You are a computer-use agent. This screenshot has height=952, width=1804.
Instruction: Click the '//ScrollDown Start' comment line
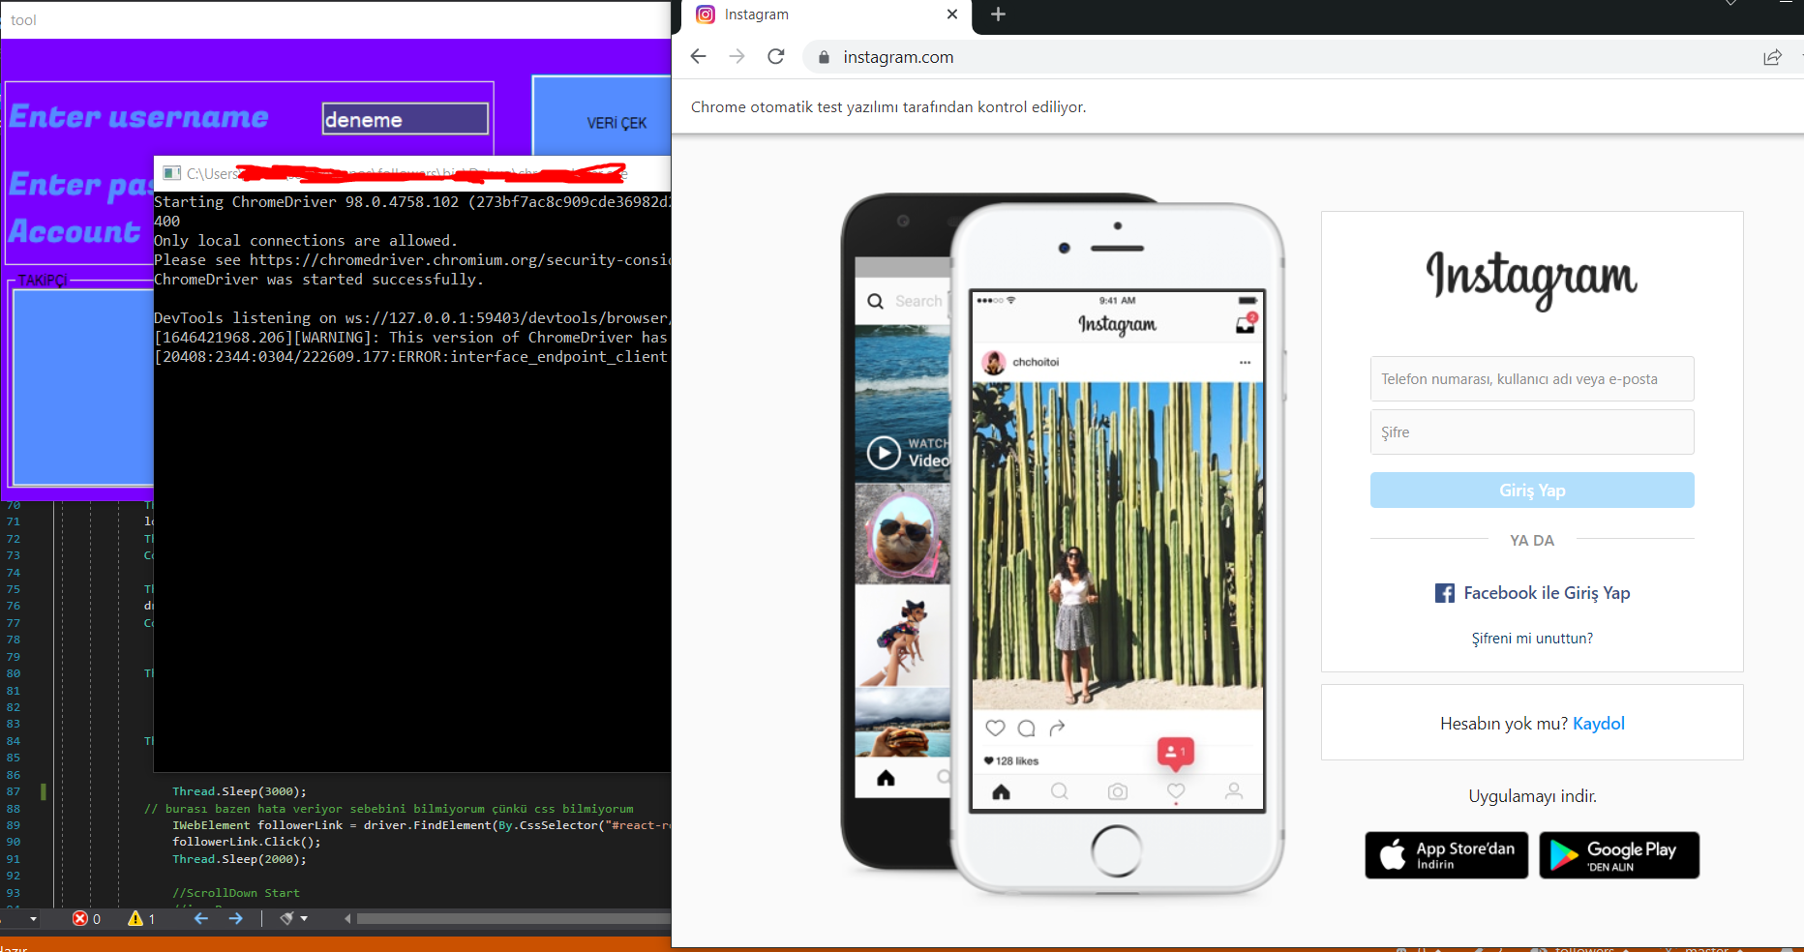(236, 893)
